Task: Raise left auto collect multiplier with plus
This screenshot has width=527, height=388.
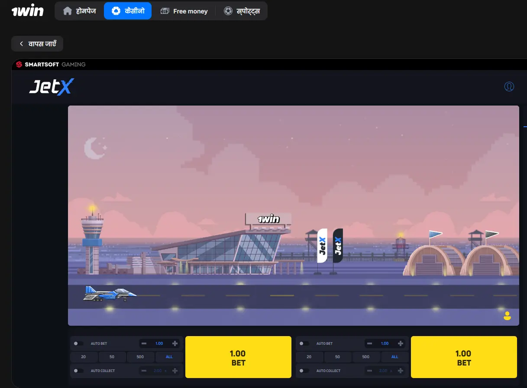Action: tap(175, 371)
